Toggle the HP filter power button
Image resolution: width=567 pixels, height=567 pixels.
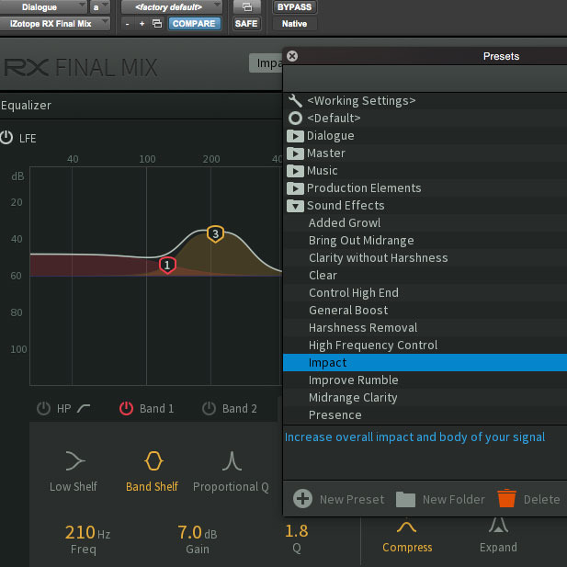(x=43, y=409)
